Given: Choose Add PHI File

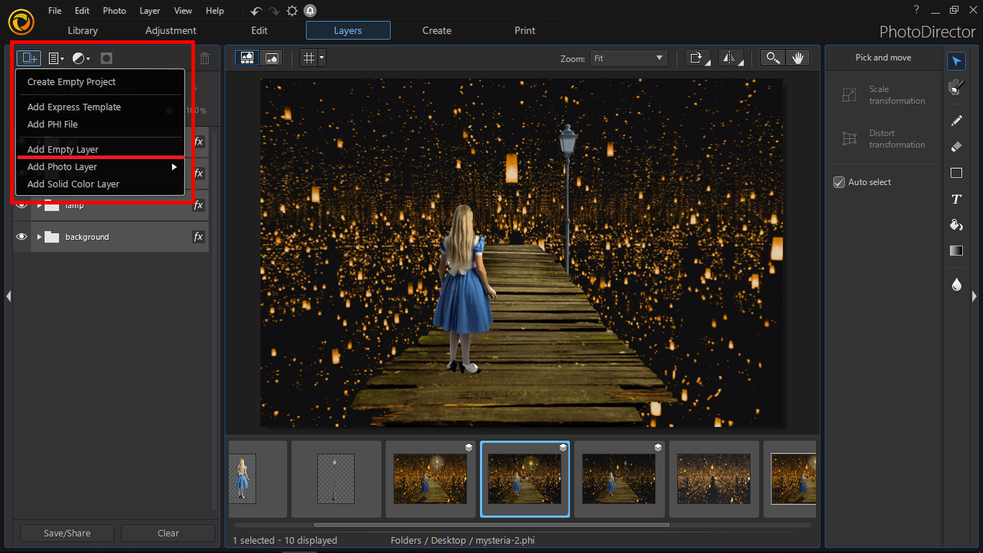Looking at the screenshot, I should click(53, 125).
